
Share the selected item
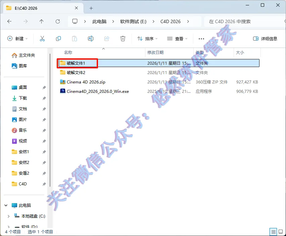point(107,39)
